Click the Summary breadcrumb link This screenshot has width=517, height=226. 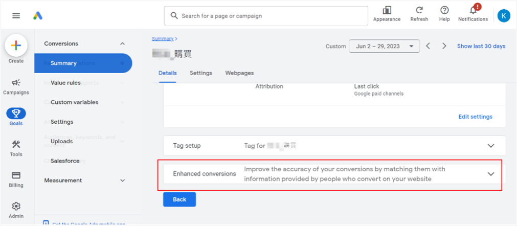click(x=163, y=38)
